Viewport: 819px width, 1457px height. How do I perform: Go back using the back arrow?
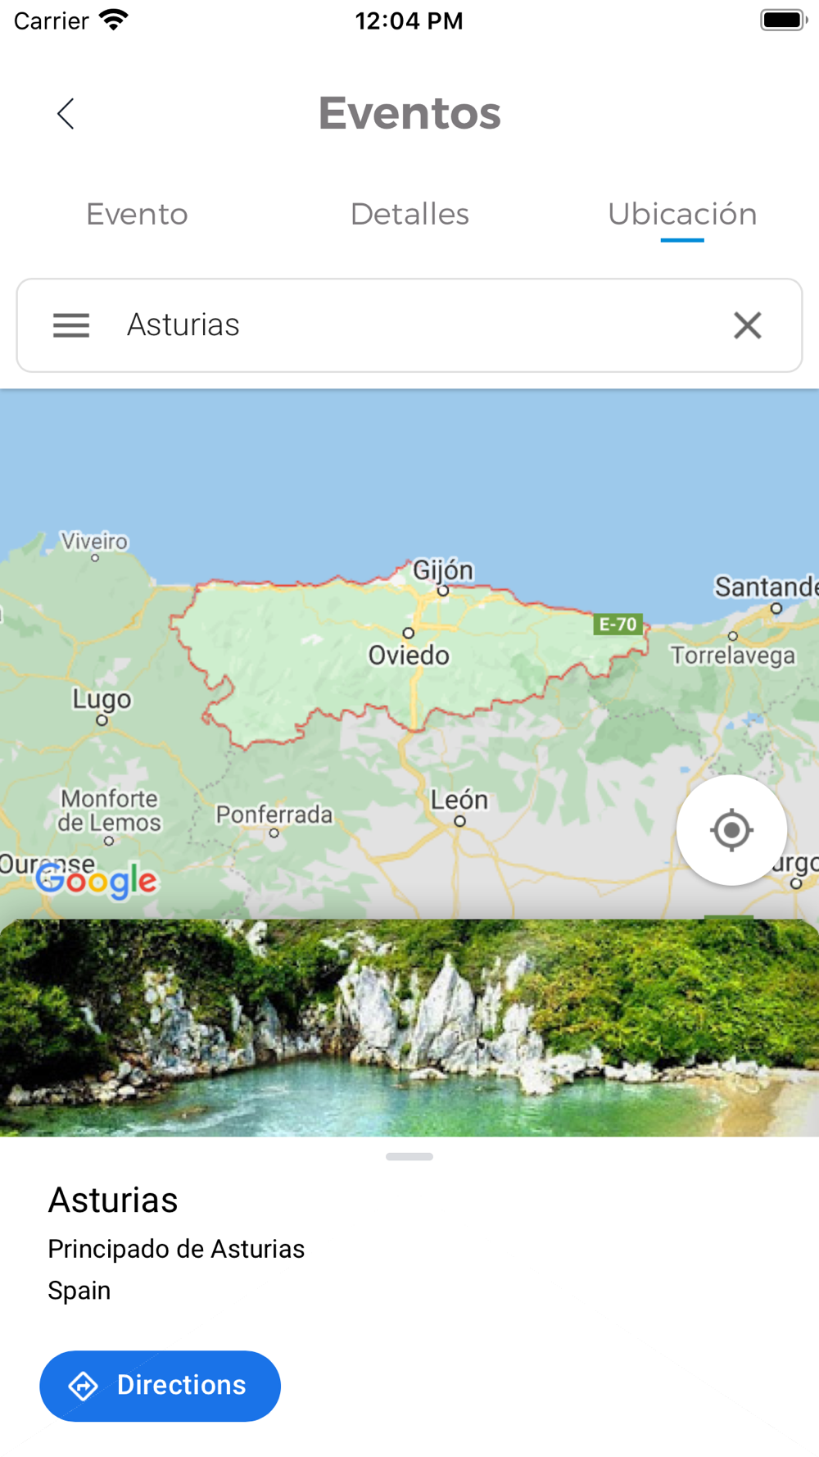(66, 114)
